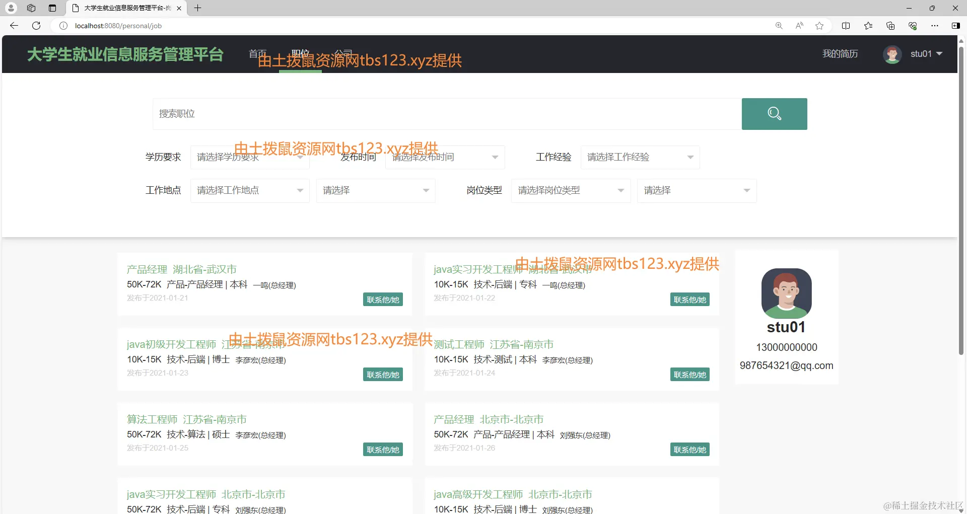Click the stu01 avatar in the header

pos(892,54)
